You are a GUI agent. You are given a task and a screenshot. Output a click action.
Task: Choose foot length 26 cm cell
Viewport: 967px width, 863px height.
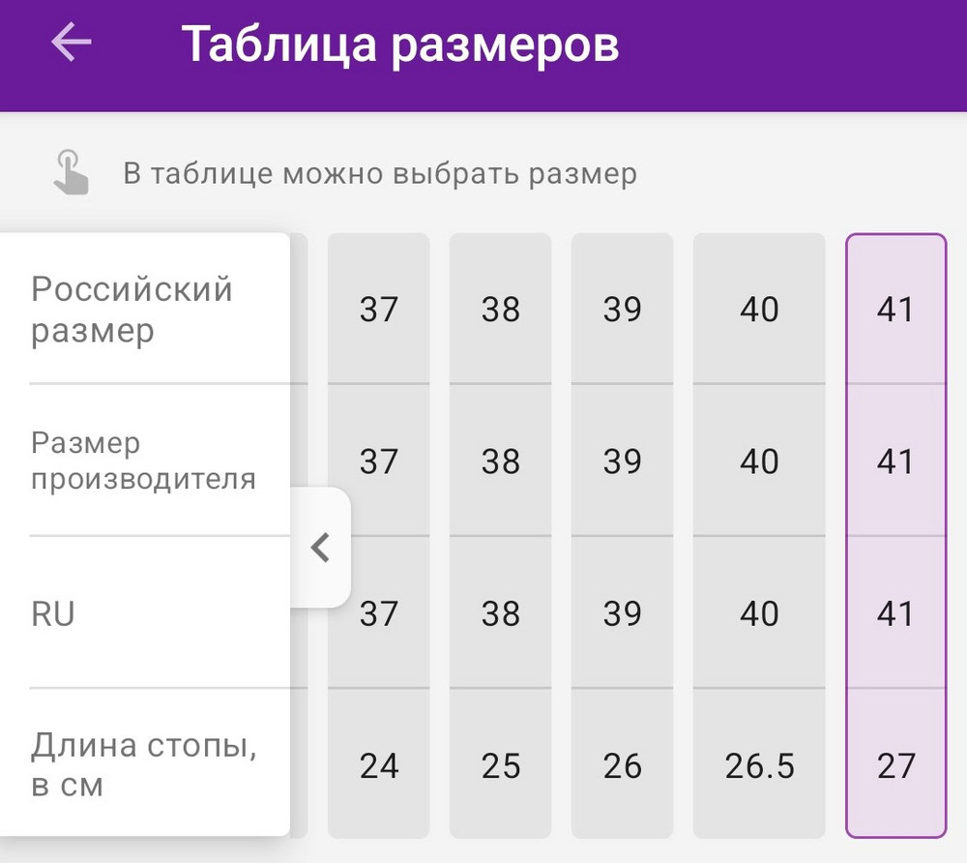click(622, 766)
